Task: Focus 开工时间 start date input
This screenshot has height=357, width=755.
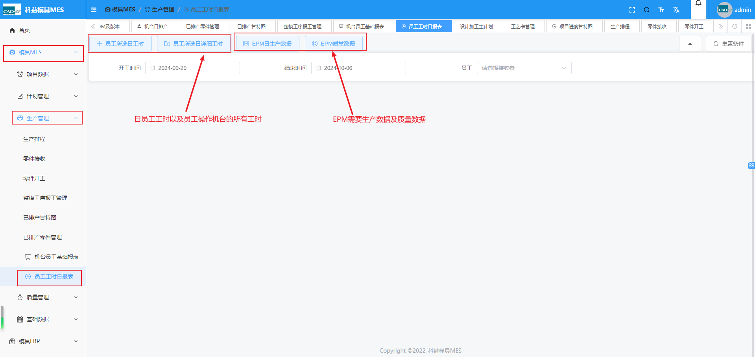Action: pyautogui.click(x=192, y=68)
